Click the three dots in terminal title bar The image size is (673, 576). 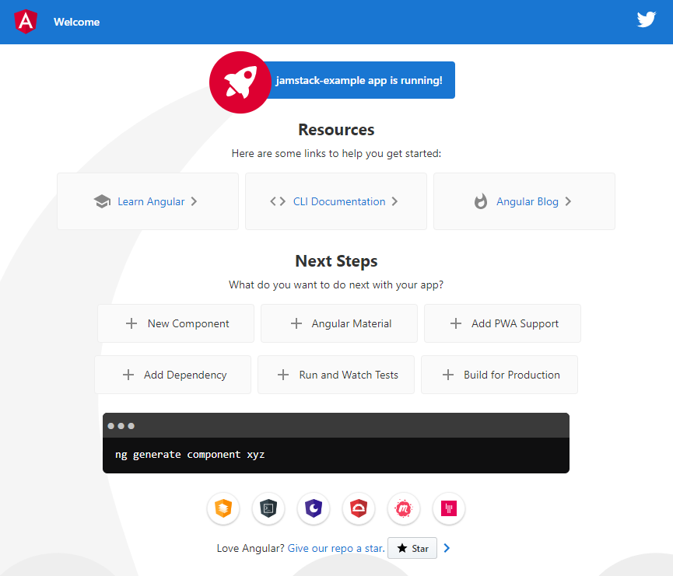[x=121, y=426]
